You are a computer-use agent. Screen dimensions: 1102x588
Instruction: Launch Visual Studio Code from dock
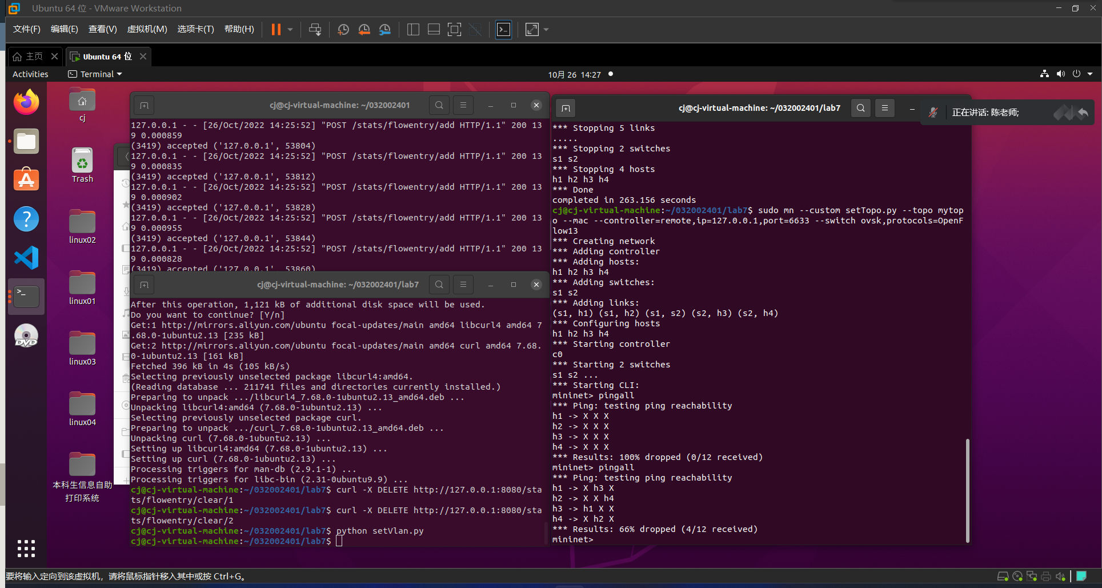[26, 258]
